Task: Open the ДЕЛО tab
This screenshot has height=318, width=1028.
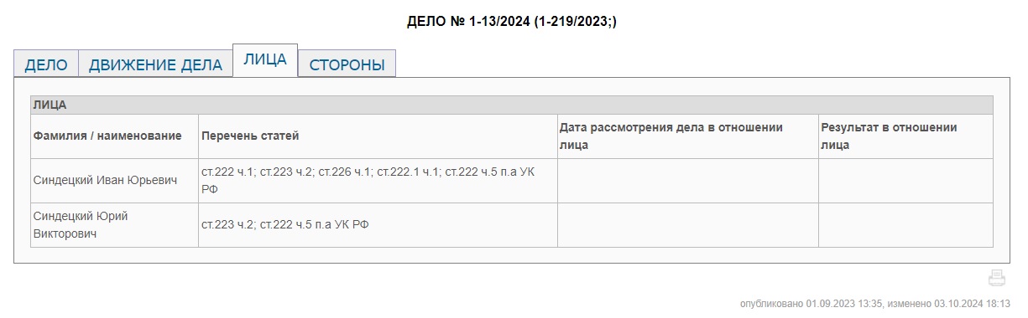Action: coord(46,64)
